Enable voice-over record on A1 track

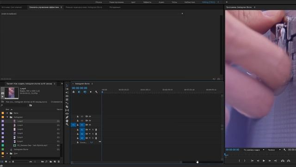[x=96, y=130]
